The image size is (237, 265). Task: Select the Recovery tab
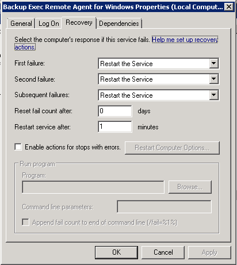79,22
